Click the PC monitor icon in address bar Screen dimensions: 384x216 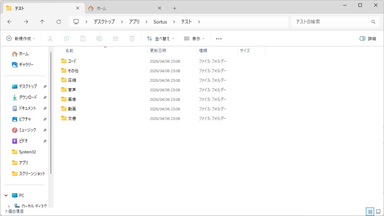pos(76,22)
